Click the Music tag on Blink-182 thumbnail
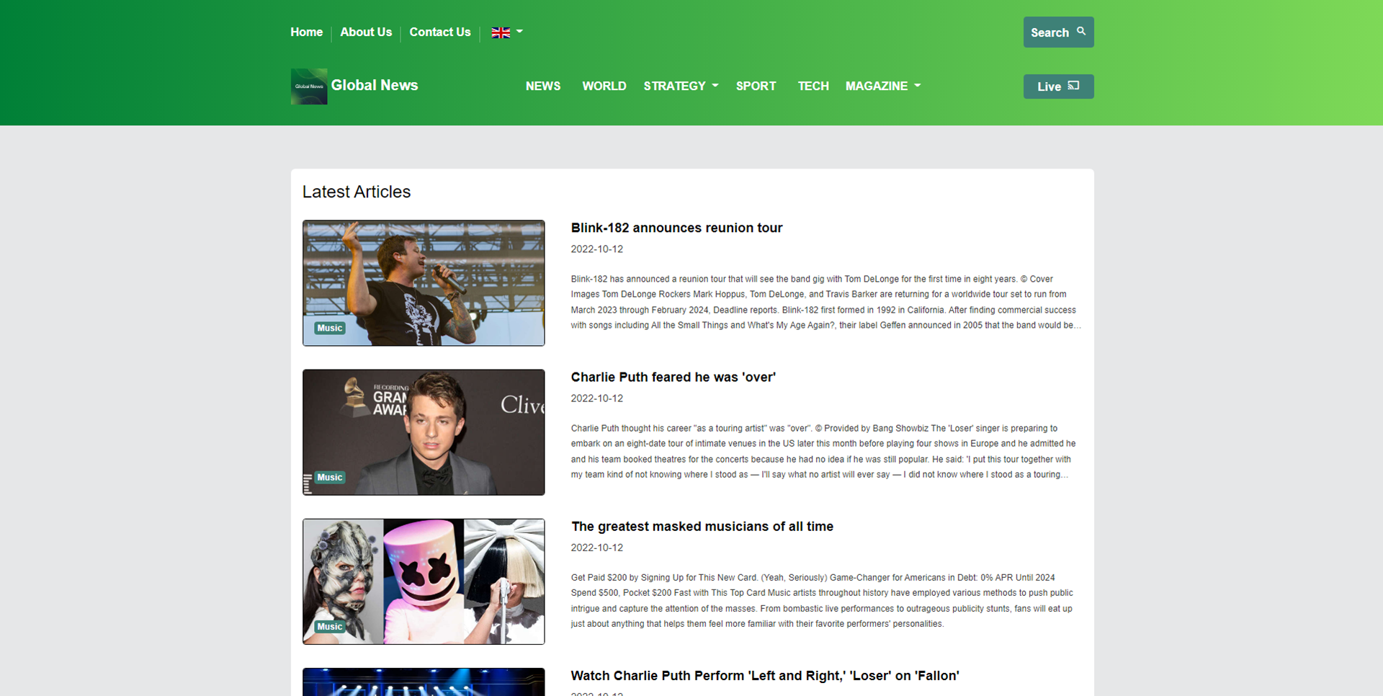This screenshot has height=696, width=1383. [330, 328]
